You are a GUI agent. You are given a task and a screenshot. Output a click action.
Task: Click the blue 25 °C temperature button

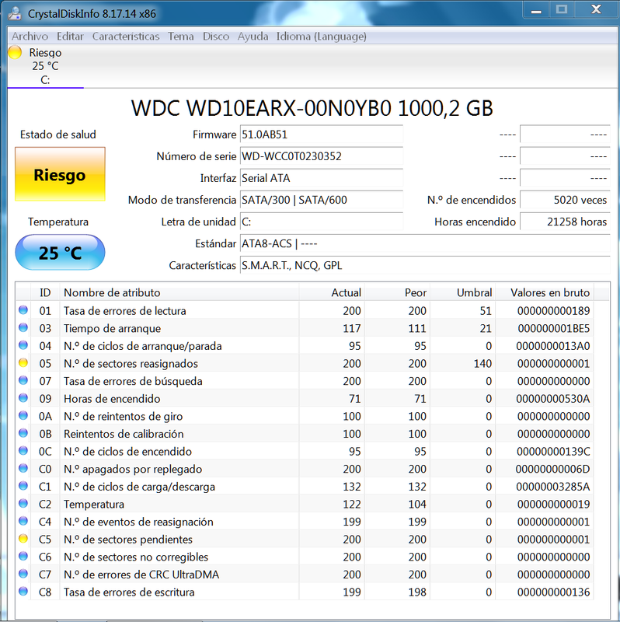click(60, 252)
